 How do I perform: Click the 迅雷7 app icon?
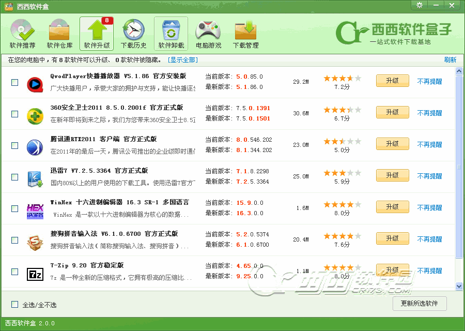click(x=35, y=179)
